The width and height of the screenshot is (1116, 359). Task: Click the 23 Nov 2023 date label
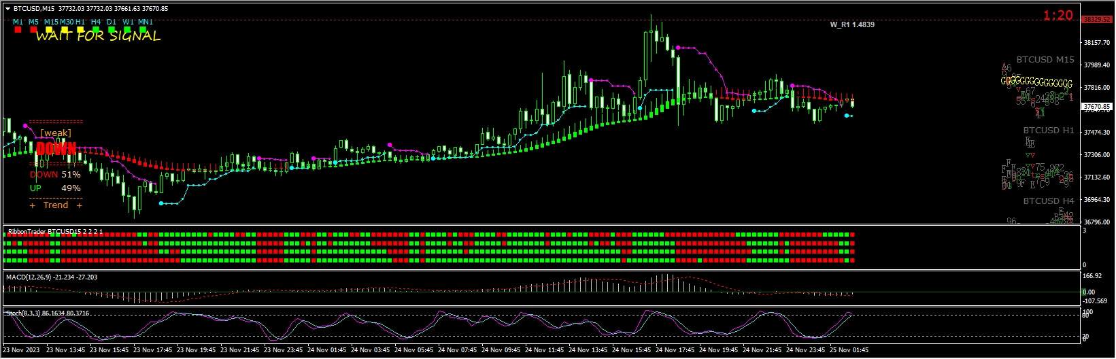click(21, 351)
